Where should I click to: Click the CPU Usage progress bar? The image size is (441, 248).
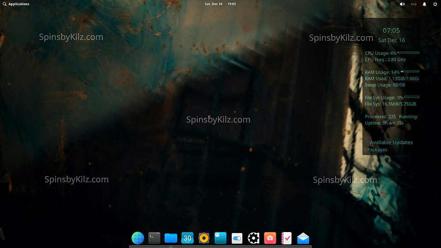click(x=407, y=53)
